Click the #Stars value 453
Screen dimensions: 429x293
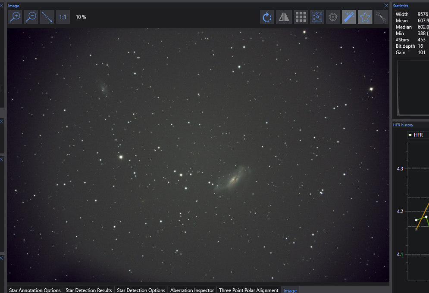pos(421,40)
